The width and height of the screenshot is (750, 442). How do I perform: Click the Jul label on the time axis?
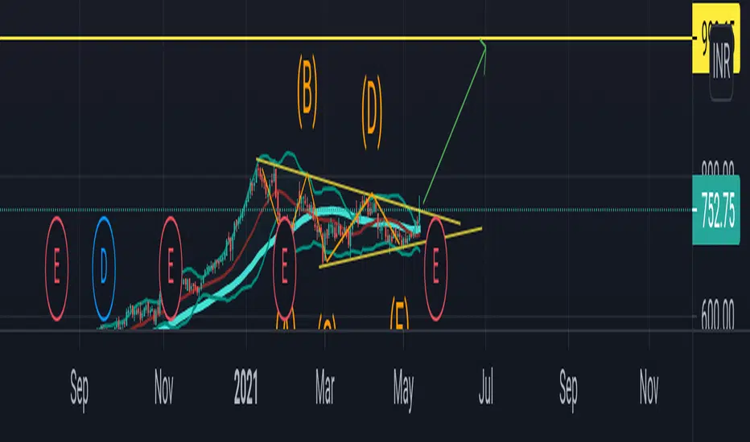485,386
